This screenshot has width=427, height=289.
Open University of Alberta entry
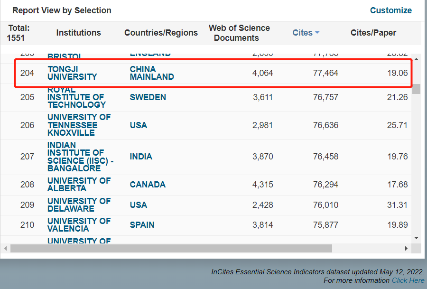click(79, 185)
